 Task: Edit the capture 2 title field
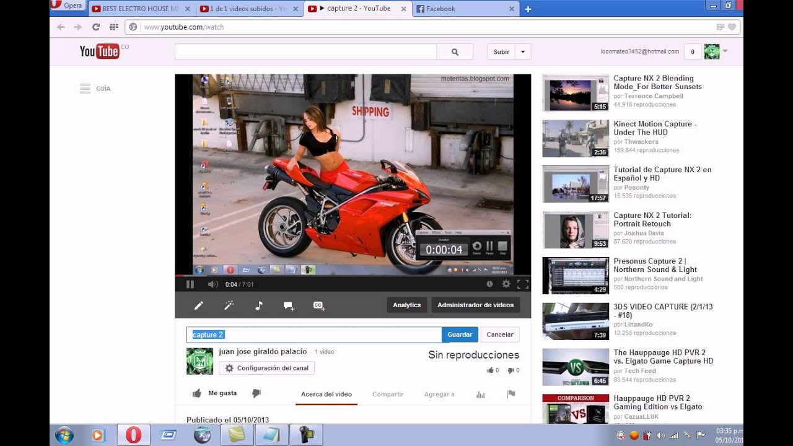(x=314, y=334)
